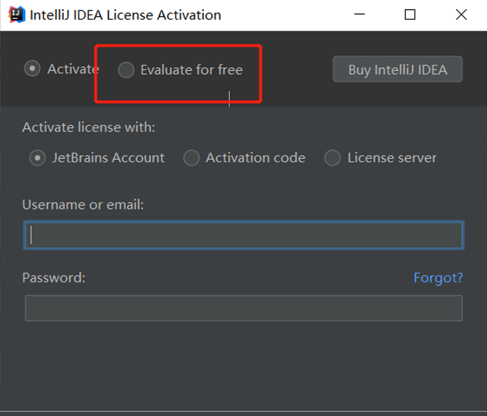Image resolution: width=487 pixels, height=416 pixels.
Task: Click the 'Password:' label text
Action: coord(54,278)
